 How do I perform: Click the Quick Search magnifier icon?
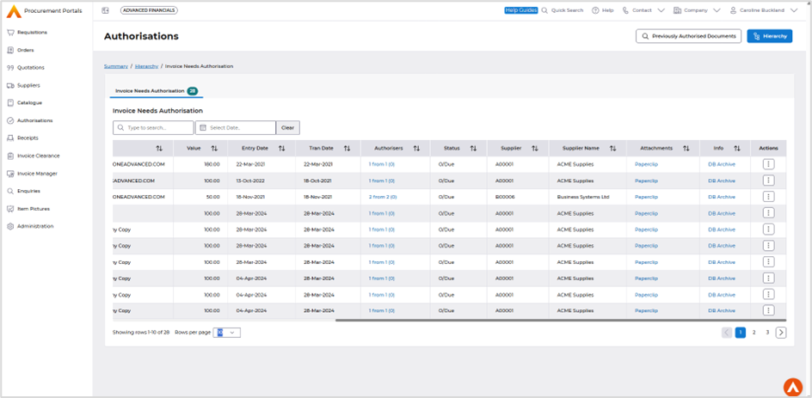(x=544, y=10)
